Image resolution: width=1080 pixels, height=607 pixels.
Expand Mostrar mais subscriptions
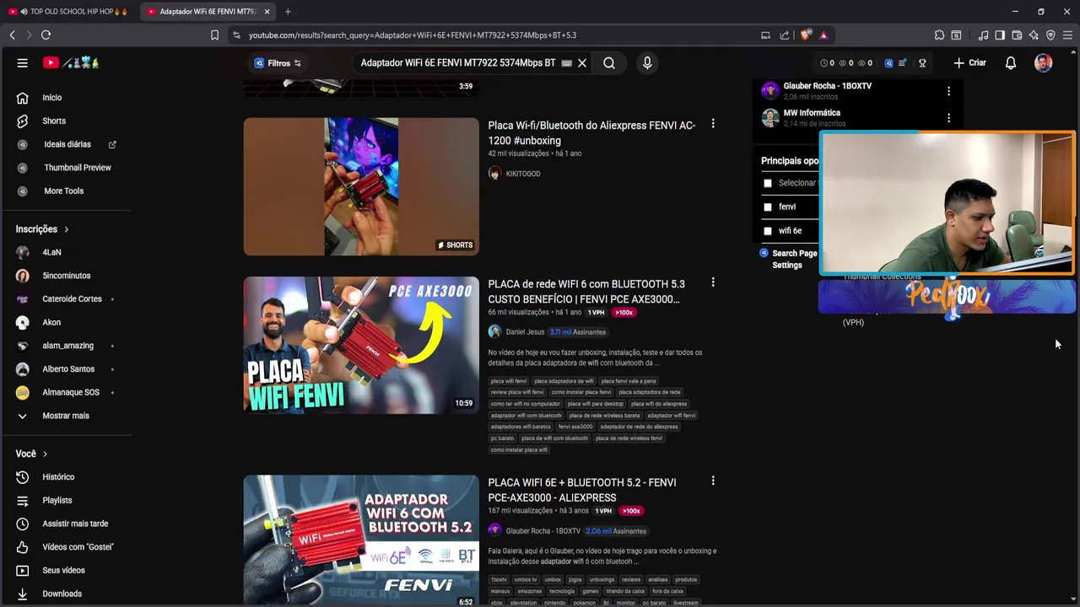(x=66, y=416)
